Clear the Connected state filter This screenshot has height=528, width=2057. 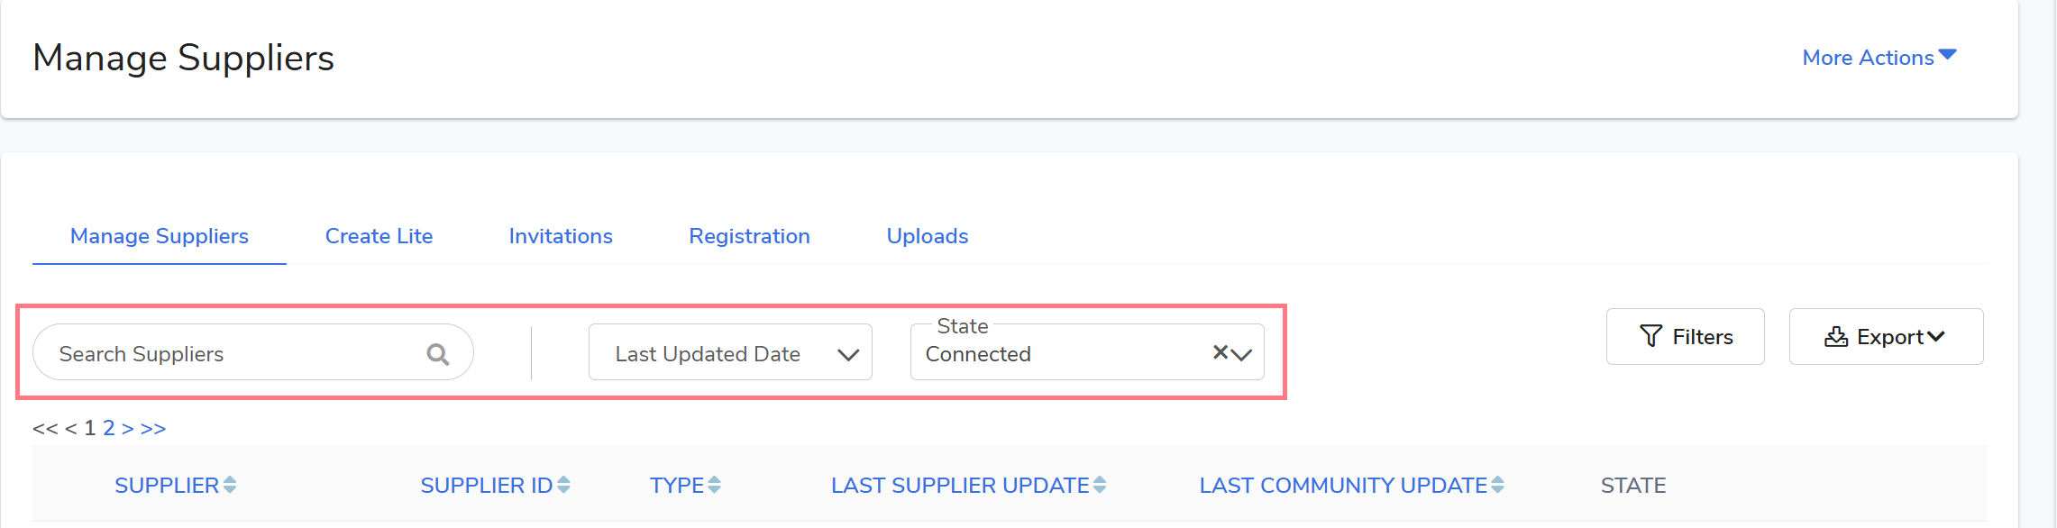tap(1220, 352)
